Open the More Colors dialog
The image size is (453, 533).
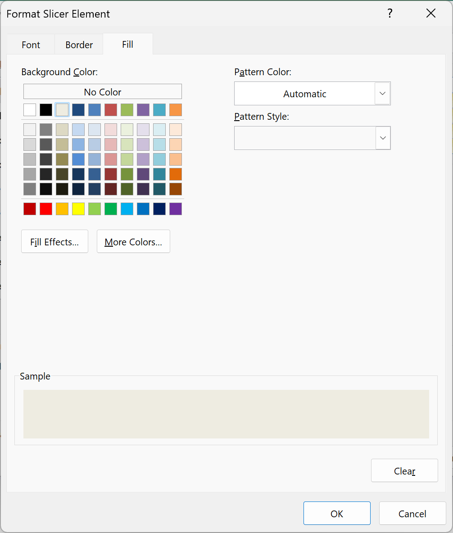pyautogui.click(x=133, y=242)
